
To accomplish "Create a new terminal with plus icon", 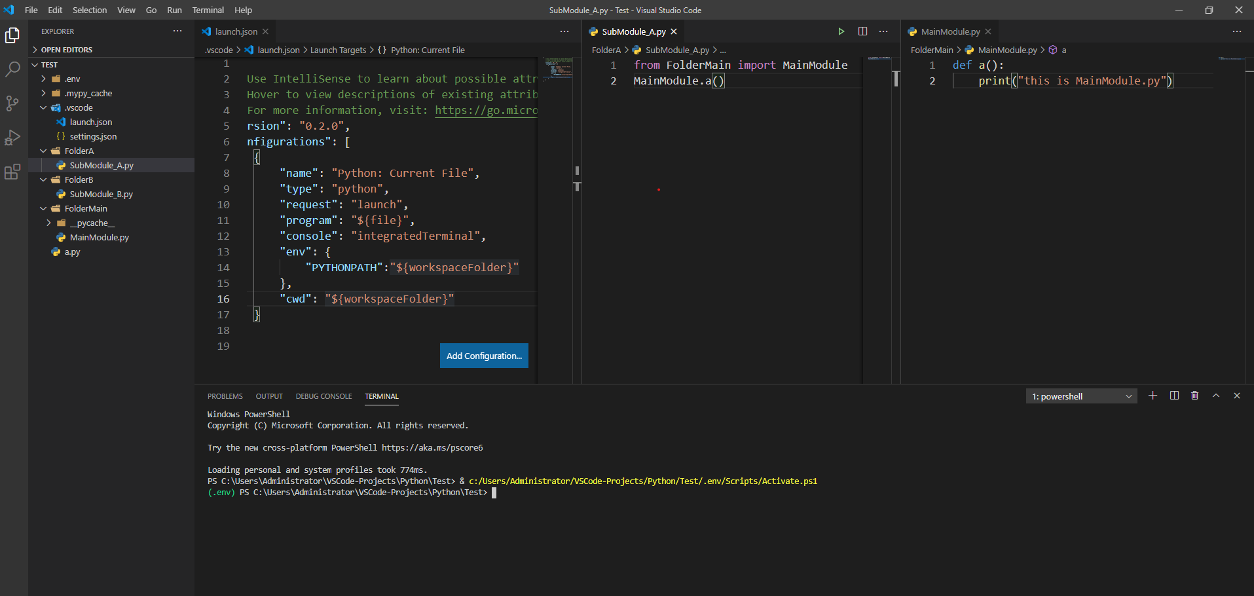I will pyautogui.click(x=1153, y=396).
